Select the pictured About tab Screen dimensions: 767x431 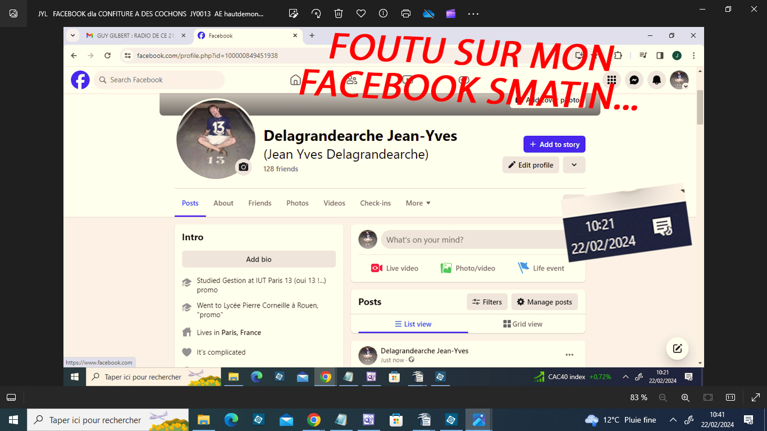[223, 203]
